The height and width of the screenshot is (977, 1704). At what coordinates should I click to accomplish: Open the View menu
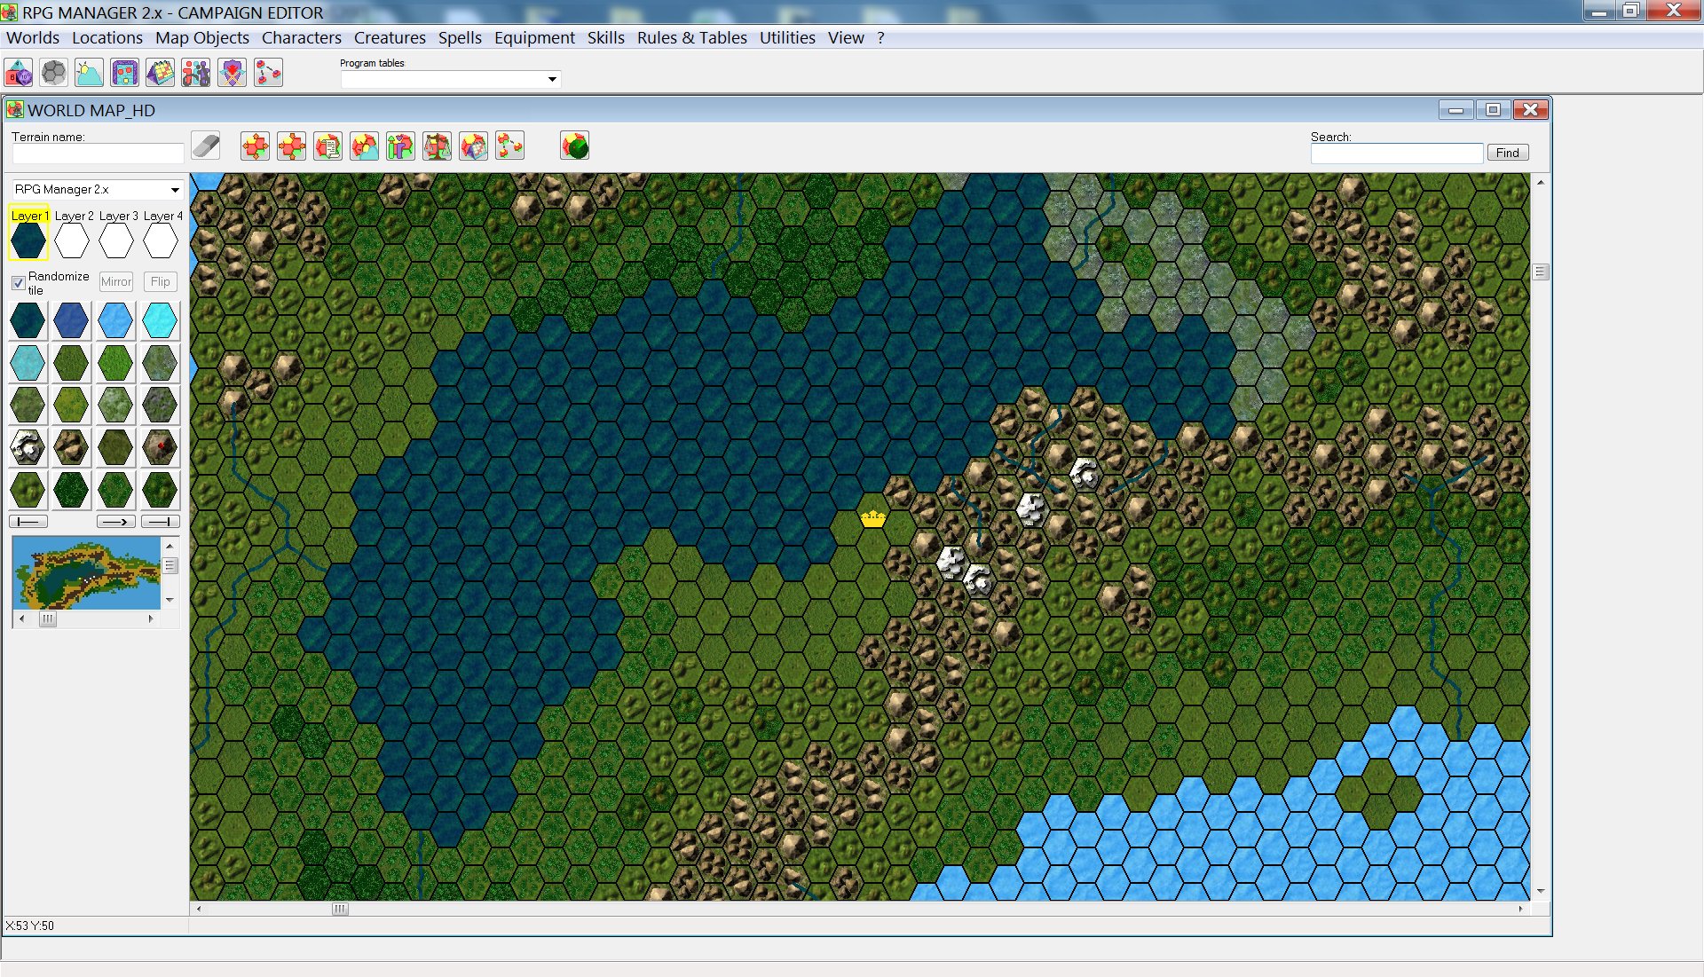click(846, 37)
